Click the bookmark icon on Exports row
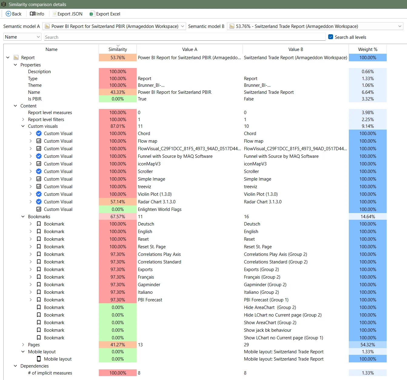407x380 pixels. (39, 269)
